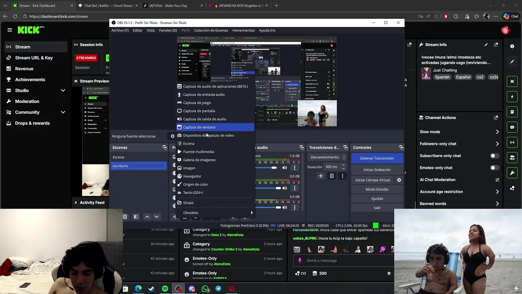
Task: Click the lightning bolt icon in right rail
Action: click(512, 97)
